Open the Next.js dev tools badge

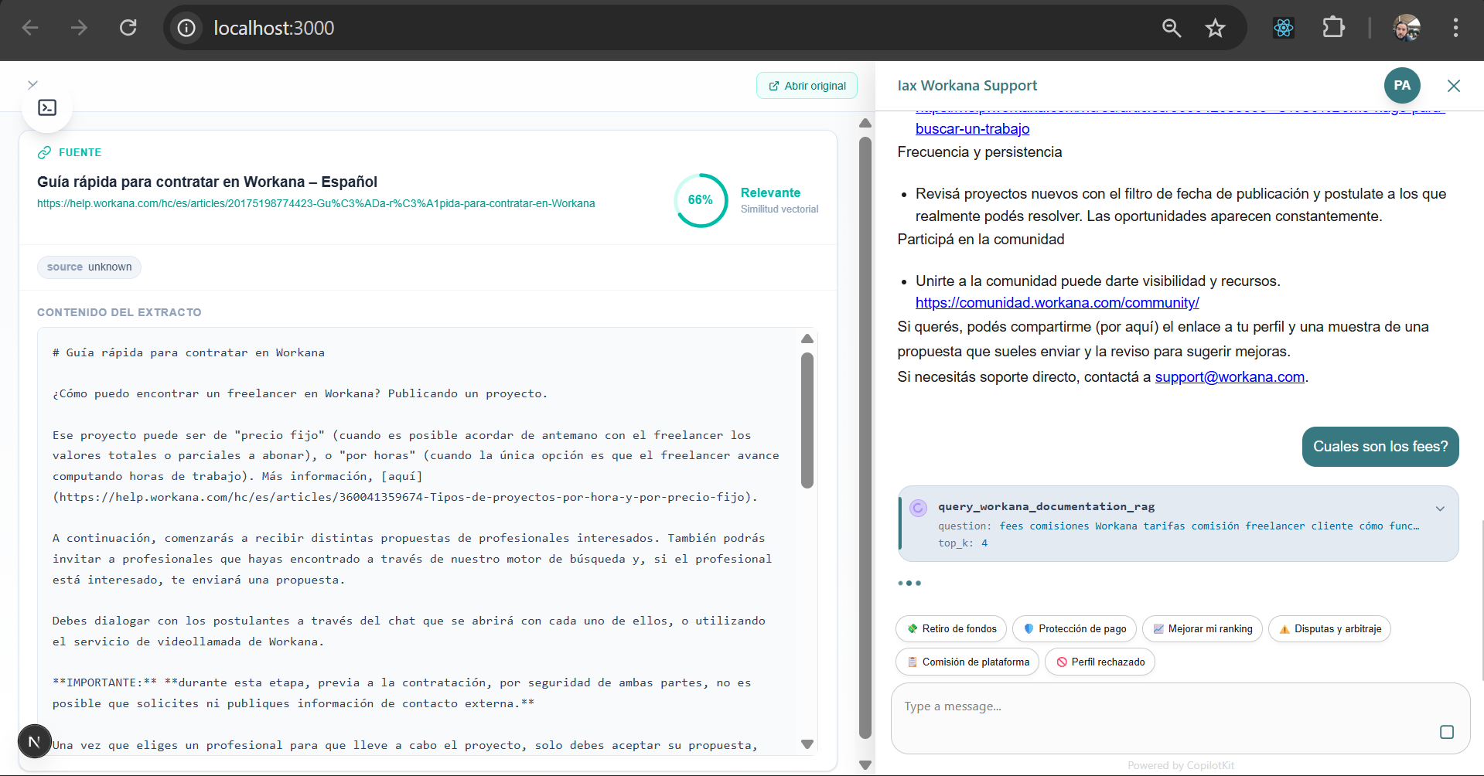point(34,742)
